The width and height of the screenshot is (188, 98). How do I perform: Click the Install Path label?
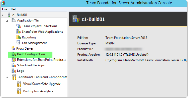(85, 60)
